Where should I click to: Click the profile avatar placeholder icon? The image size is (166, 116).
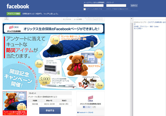6,18
